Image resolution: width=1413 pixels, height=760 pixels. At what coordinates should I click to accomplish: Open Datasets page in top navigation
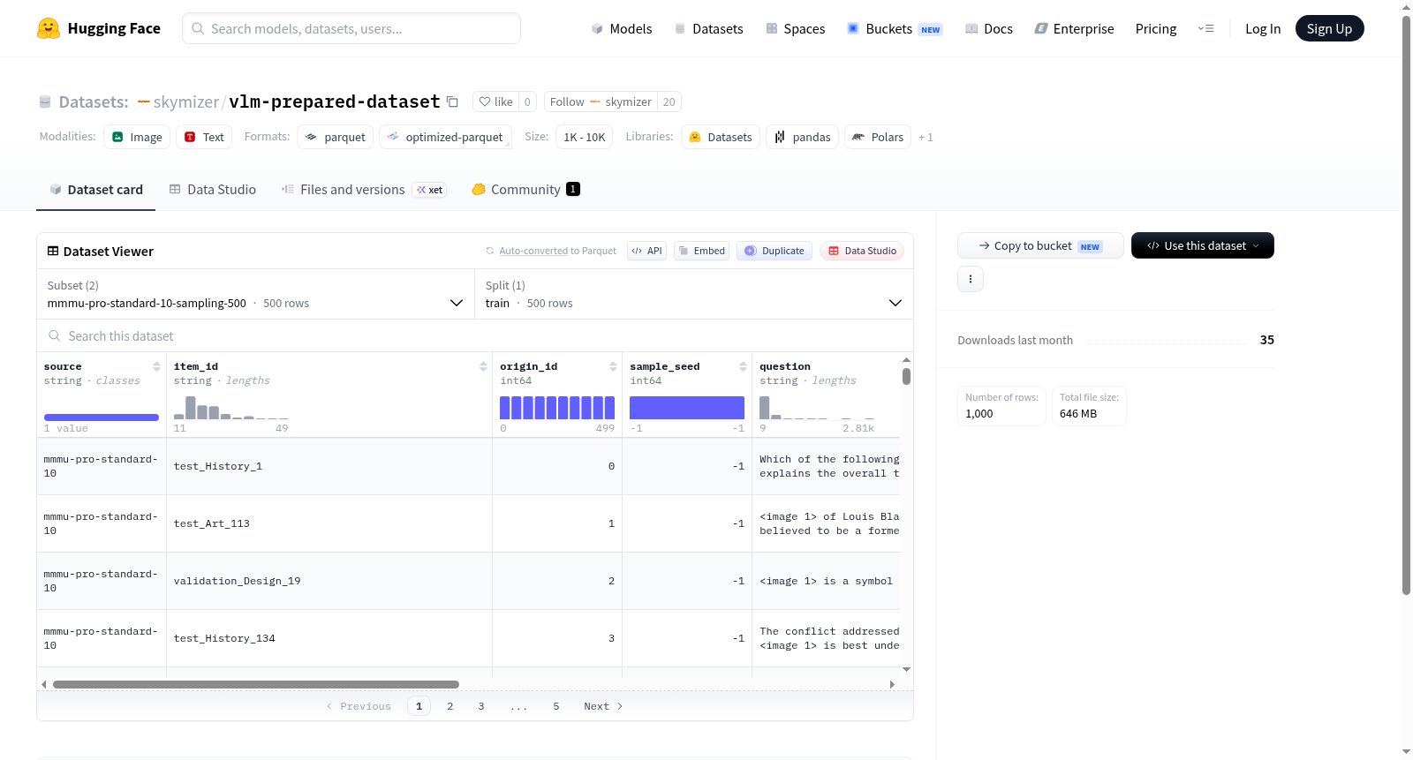pyautogui.click(x=708, y=28)
